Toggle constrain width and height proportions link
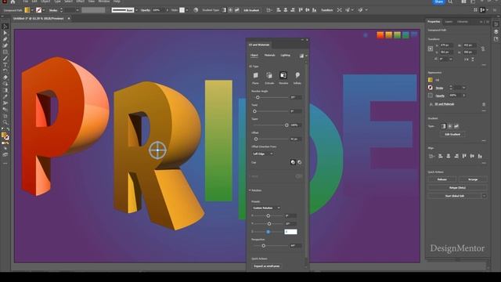The height and width of the screenshot is (282, 501). click(x=483, y=49)
